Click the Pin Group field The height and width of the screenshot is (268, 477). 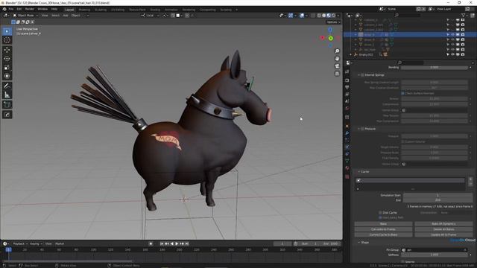click(434, 250)
